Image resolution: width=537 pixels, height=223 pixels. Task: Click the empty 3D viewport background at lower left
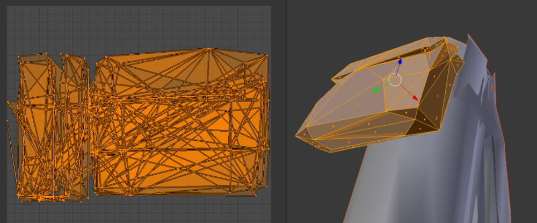click(317, 193)
